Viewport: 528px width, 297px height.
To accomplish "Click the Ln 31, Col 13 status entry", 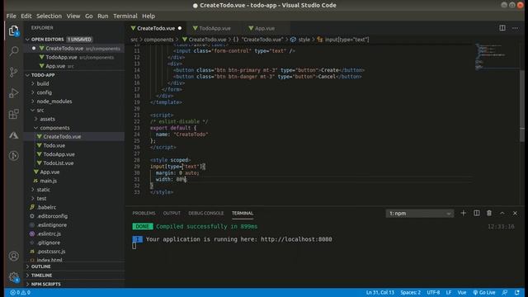I will click(379, 293).
